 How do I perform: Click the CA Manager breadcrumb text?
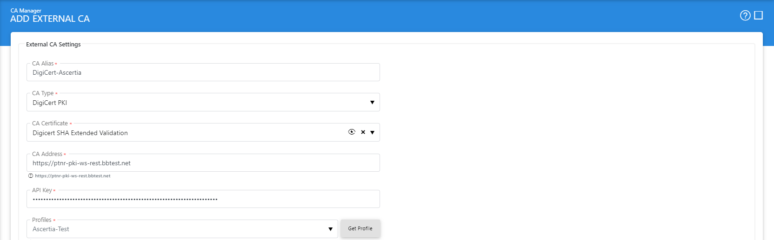tap(26, 11)
